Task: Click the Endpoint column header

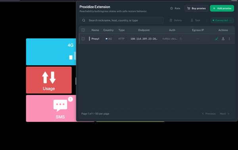Action: [144, 30]
